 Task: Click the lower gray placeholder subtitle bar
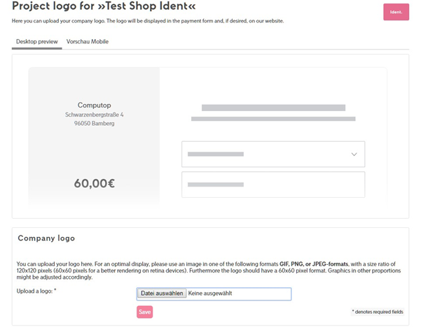point(273,119)
